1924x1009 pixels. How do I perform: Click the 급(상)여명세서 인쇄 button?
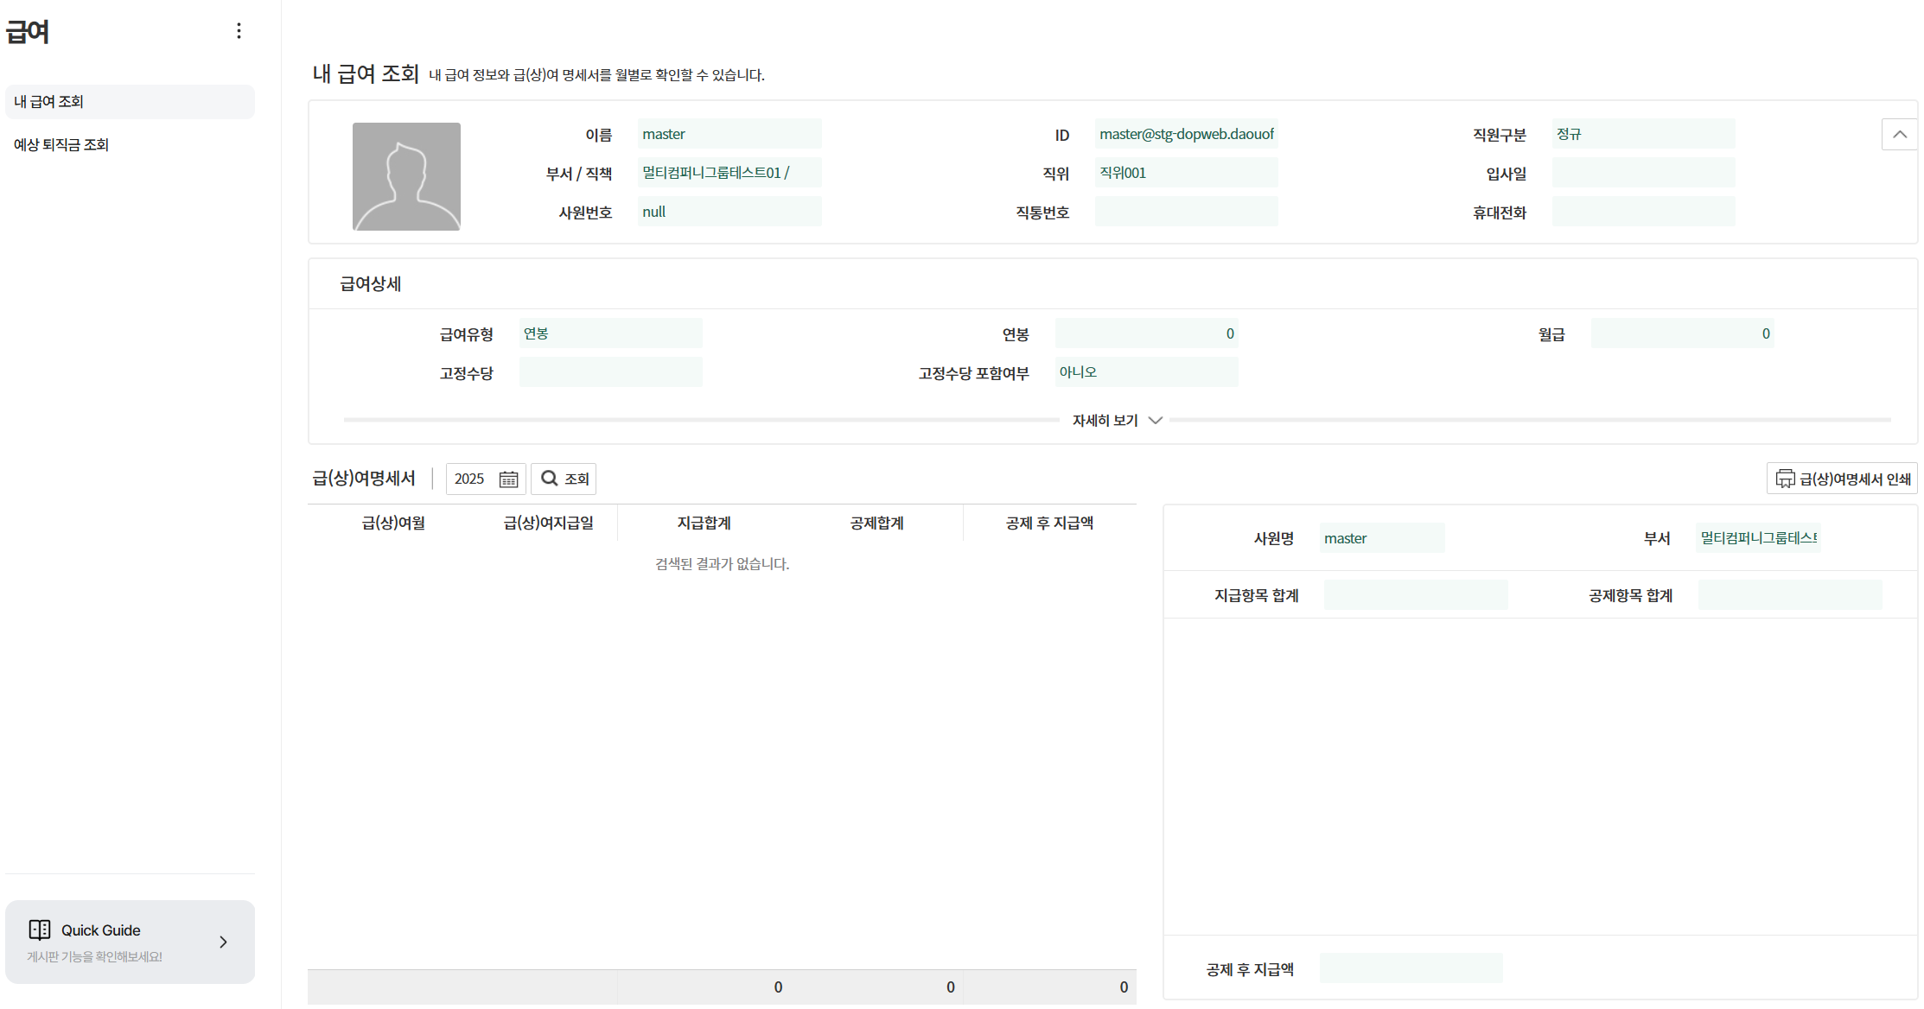click(1854, 479)
